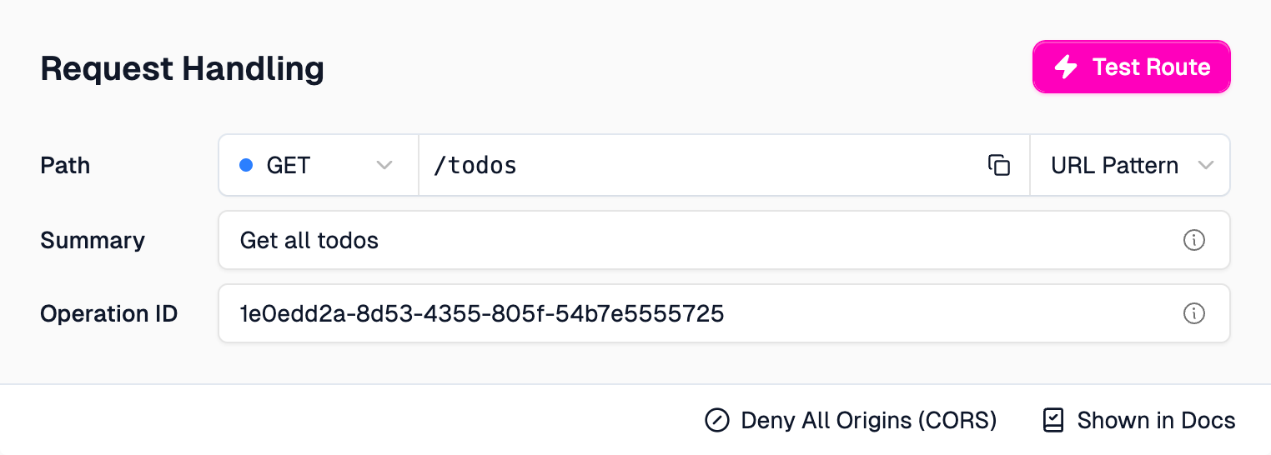Click into the /todos path field
This screenshot has width=1271, height=455.
pyautogui.click(x=701, y=165)
